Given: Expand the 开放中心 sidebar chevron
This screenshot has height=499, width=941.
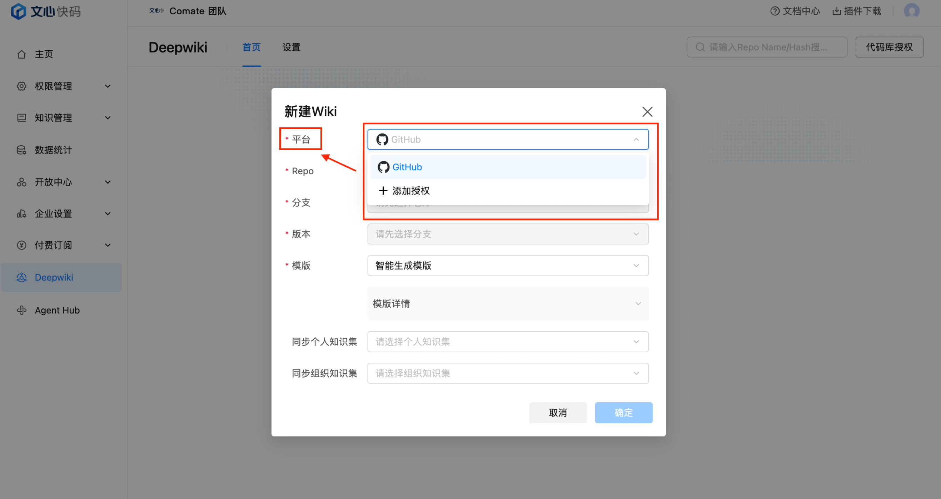Looking at the screenshot, I should 108,182.
